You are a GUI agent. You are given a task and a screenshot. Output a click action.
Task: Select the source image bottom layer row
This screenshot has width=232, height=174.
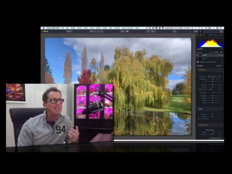[210, 62]
